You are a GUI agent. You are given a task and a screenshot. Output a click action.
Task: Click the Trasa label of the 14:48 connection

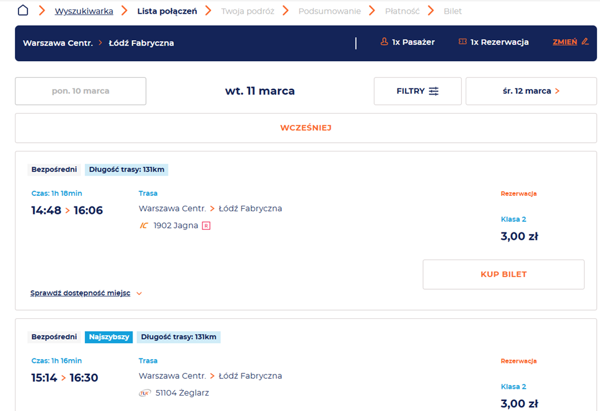coord(148,193)
